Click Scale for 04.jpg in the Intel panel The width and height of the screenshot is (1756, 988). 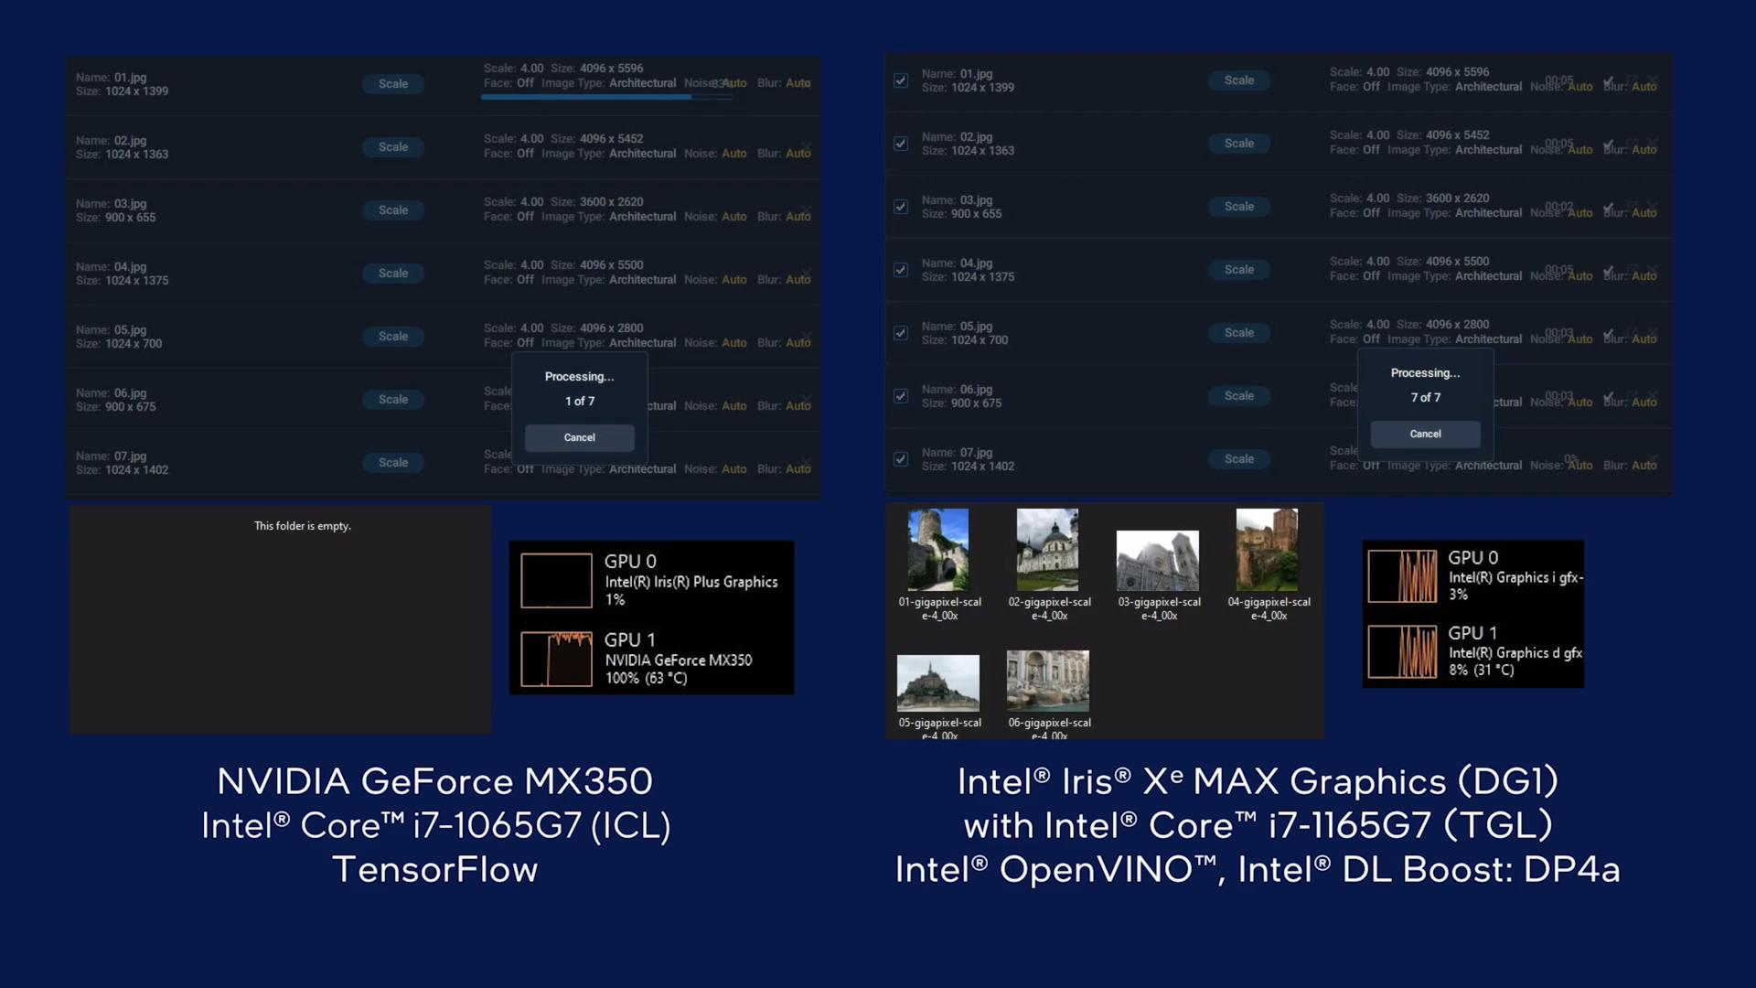click(x=1239, y=269)
